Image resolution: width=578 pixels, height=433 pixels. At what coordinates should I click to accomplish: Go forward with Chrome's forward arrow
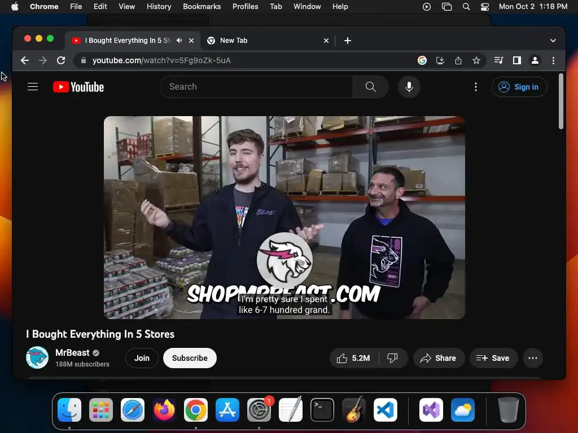pyautogui.click(x=43, y=60)
